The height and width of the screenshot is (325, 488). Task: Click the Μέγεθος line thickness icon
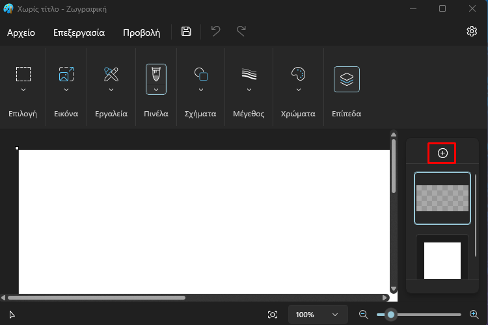[x=249, y=74]
